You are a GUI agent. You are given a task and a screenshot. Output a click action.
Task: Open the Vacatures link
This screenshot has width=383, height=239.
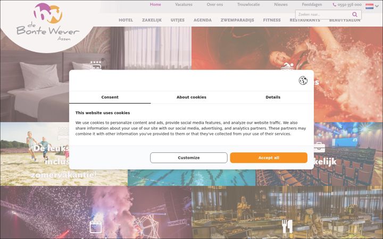[x=184, y=5]
